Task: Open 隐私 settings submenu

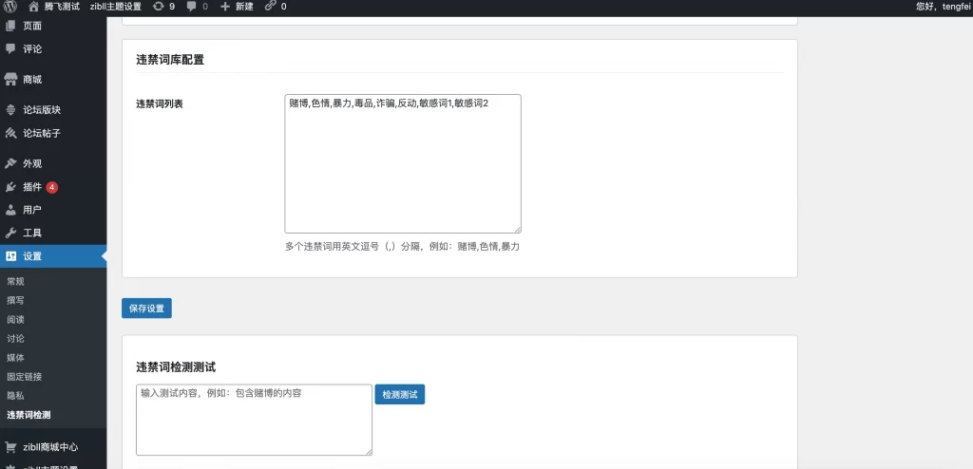Action: click(15, 395)
